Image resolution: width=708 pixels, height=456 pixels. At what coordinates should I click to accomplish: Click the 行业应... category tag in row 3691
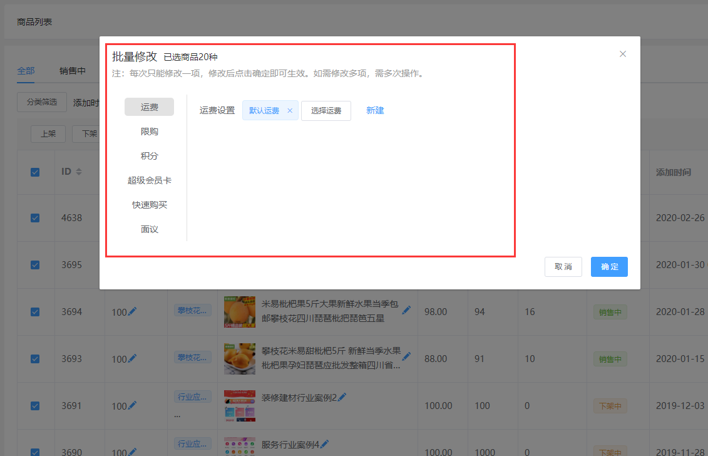(x=192, y=396)
